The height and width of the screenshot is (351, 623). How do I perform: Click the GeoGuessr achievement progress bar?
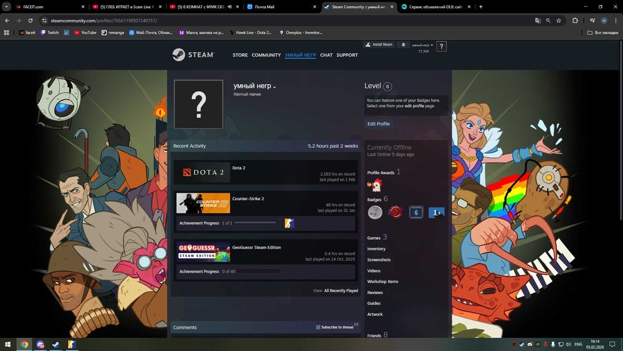point(259,271)
